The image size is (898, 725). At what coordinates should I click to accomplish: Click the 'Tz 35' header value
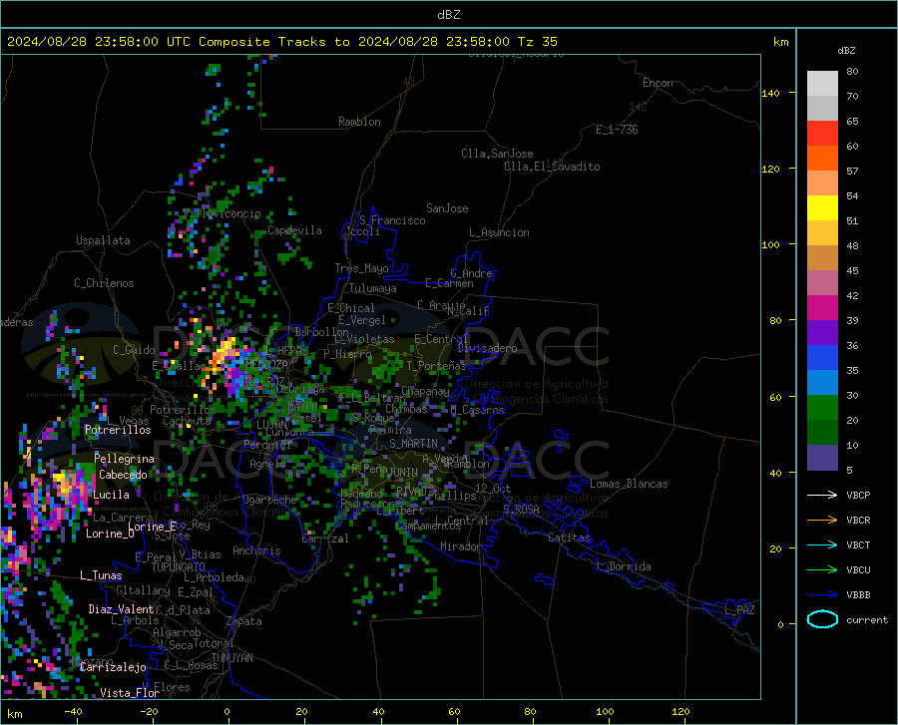tap(537, 42)
